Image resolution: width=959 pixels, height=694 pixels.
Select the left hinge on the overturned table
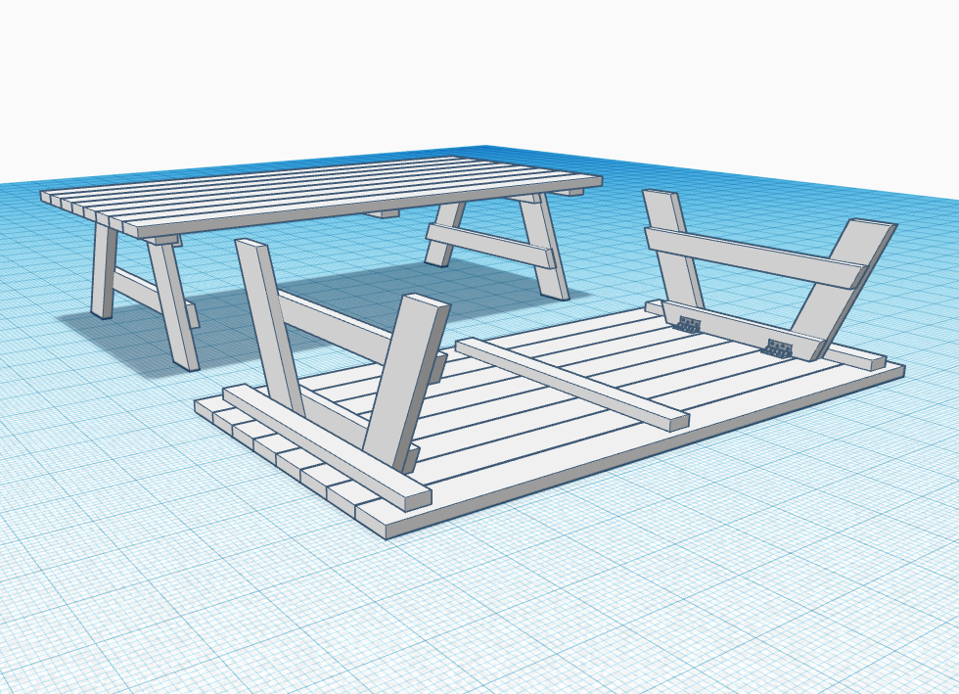pyautogui.click(x=689, y=325)
